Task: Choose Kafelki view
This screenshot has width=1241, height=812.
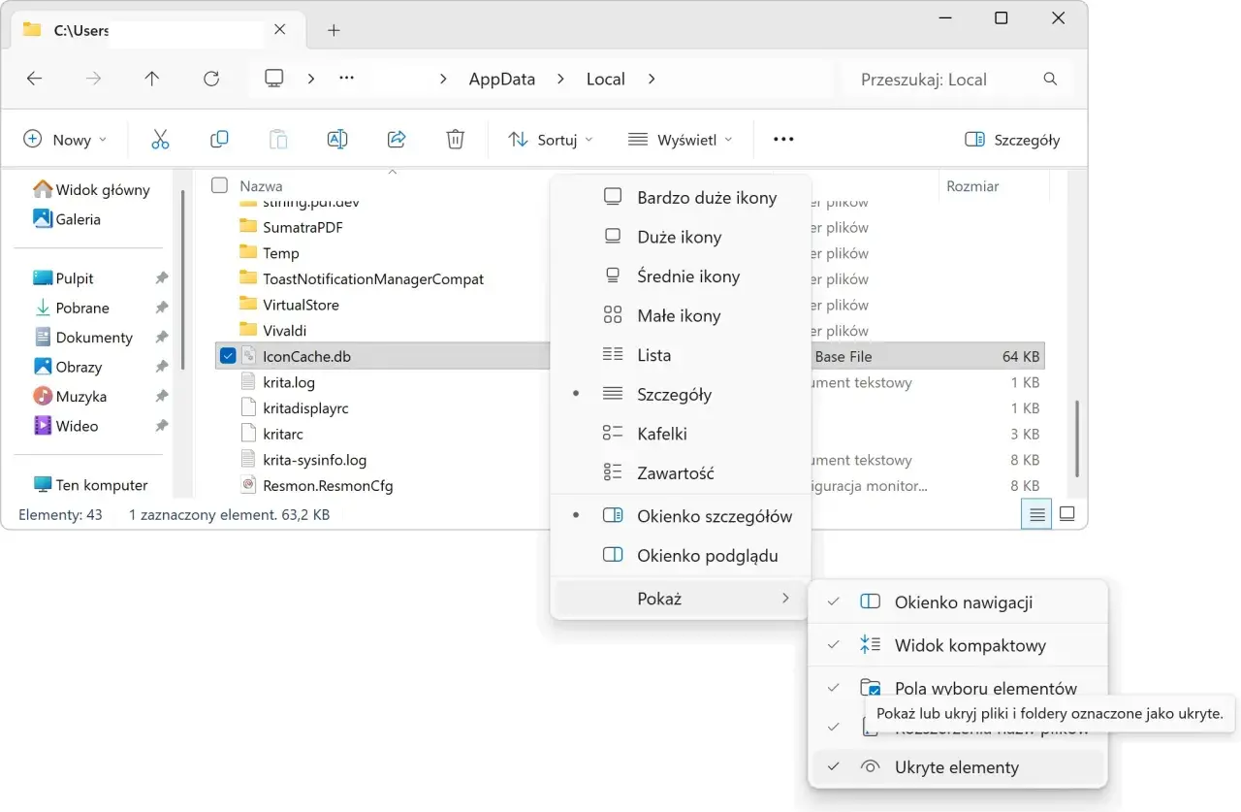Action: [x=681, y=434]
